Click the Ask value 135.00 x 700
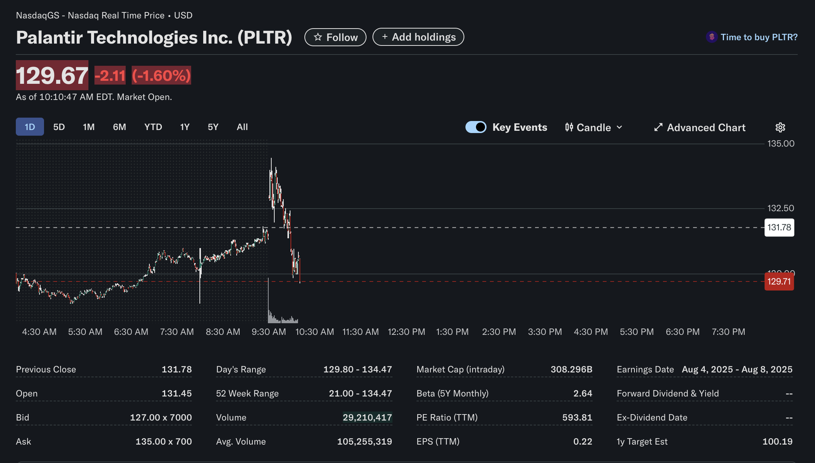The image size is (815, 463). 163,442
